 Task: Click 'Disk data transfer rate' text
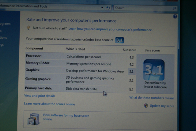[x=81, y=89]
